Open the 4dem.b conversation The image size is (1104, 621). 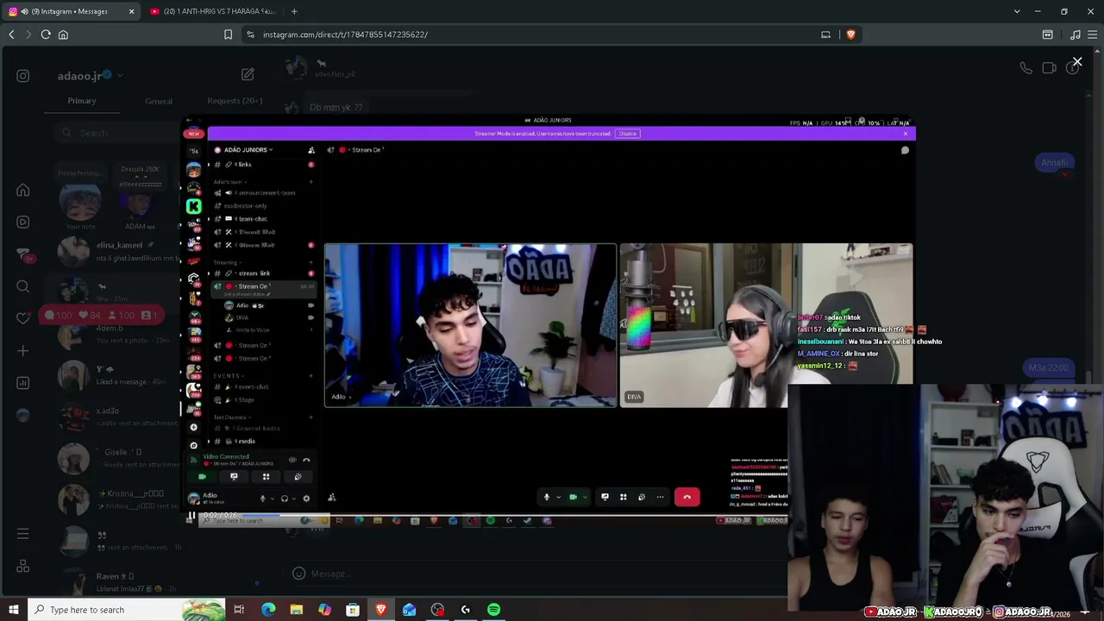(116, 334)
